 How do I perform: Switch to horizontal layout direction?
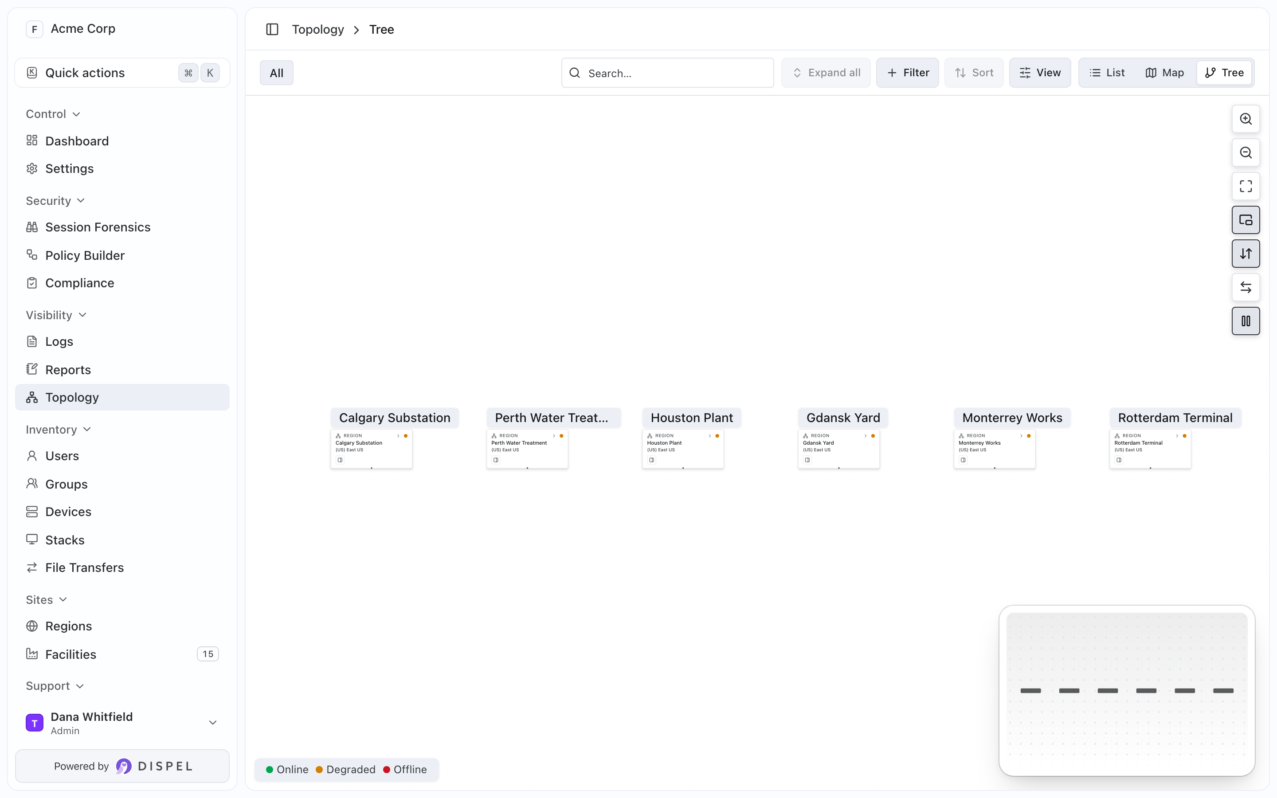[x=1246, y=288]
